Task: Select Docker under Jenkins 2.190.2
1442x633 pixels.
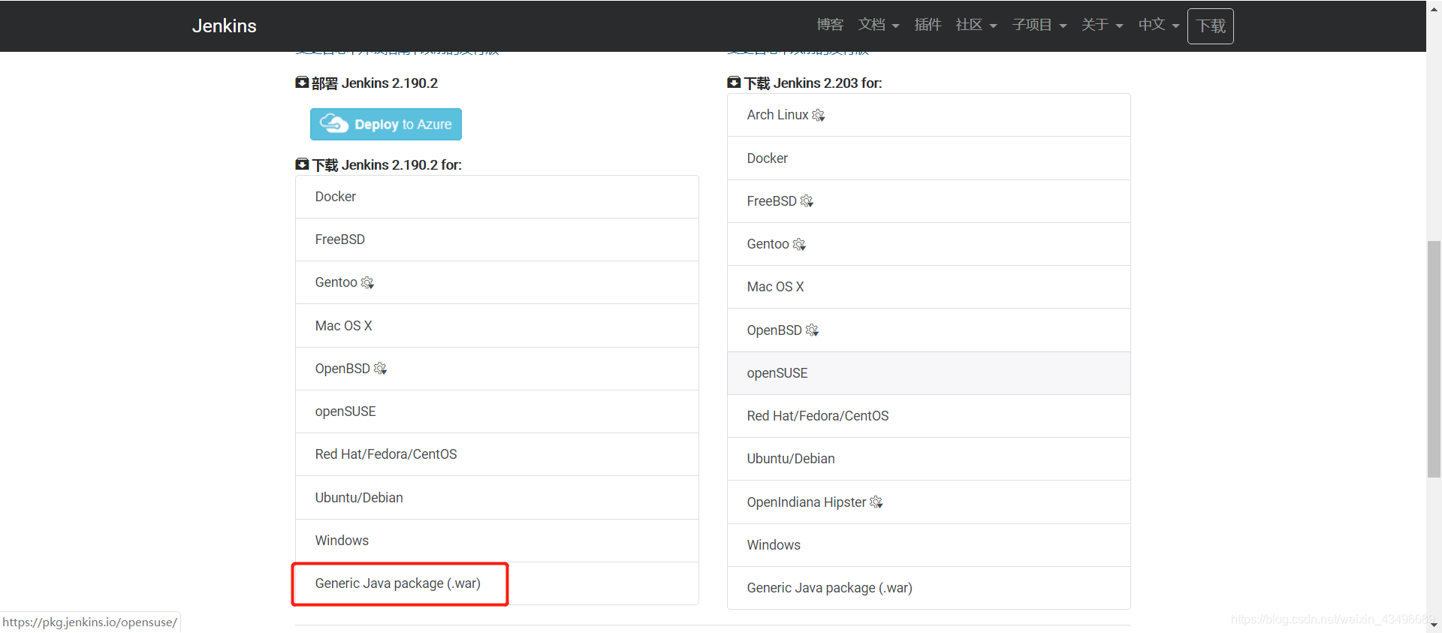Action: 497,197
